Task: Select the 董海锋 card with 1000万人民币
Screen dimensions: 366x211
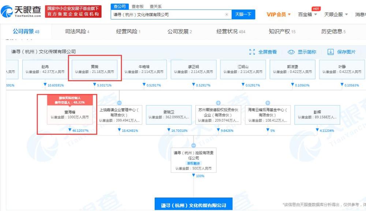Action: [x=70, y=115]
